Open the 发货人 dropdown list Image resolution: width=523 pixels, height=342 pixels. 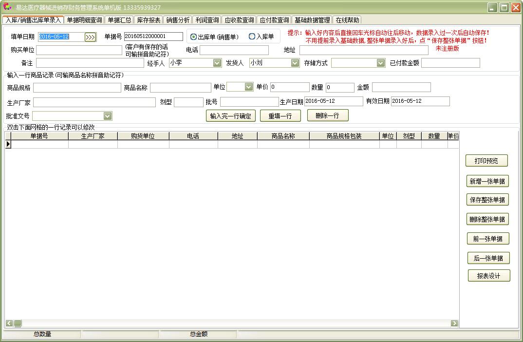click(x=295, y=63)
